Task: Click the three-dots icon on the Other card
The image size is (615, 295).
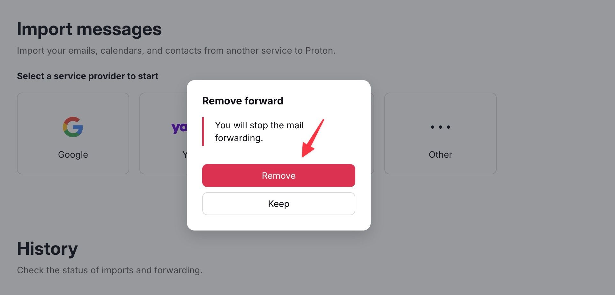Action: pyautogui.click(x=440, y=127)
